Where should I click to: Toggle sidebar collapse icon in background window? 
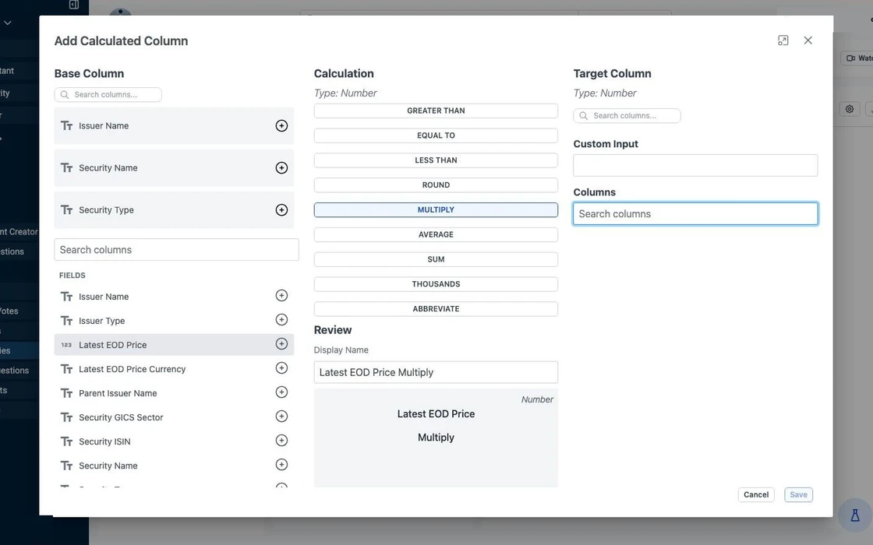pos(73,5)
